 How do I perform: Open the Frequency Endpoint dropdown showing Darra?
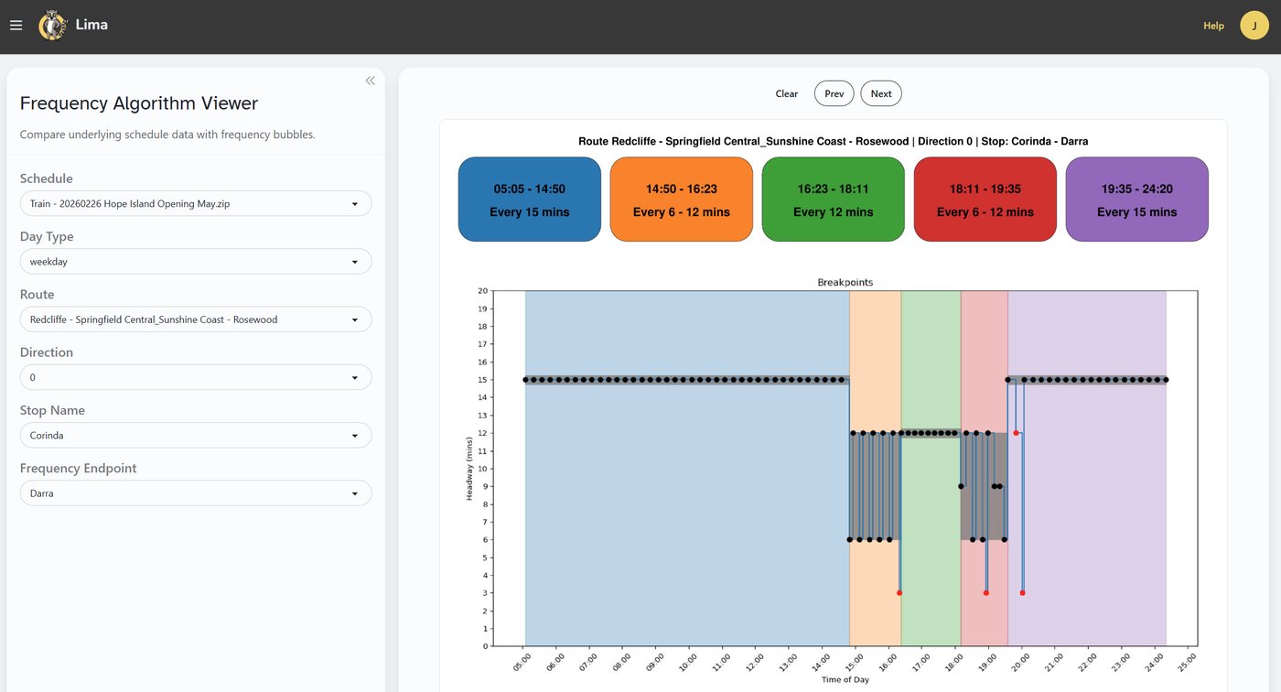[196, 493]
